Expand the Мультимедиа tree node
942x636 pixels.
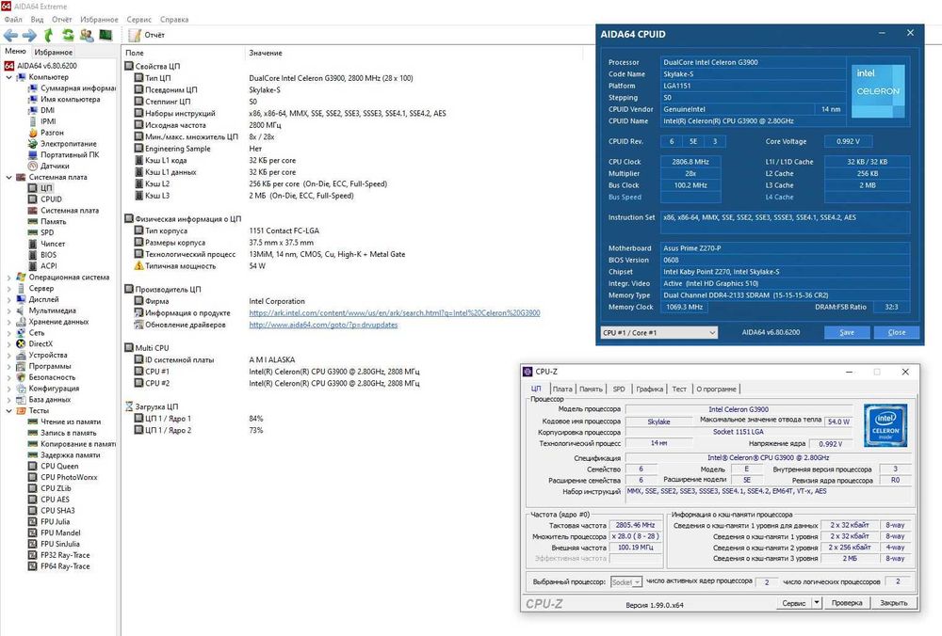click(9, 310)
